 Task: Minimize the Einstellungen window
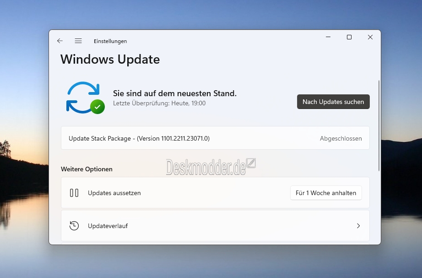click(x=328, y=37)
